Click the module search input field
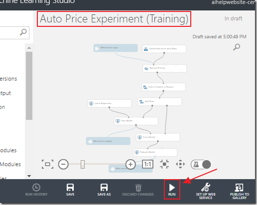Image resolution: width=257 pixels, height=205 pixels. pos(14,33)
